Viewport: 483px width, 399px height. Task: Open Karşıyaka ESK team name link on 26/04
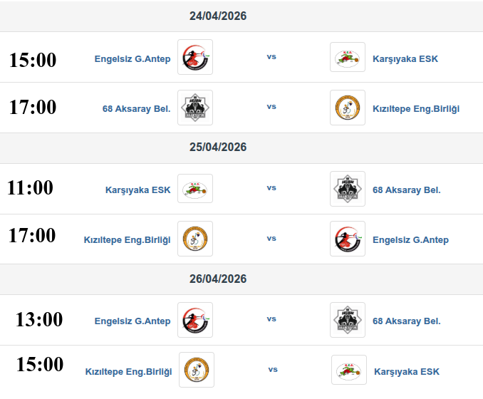pyautogui.click(x=407, y=372)
